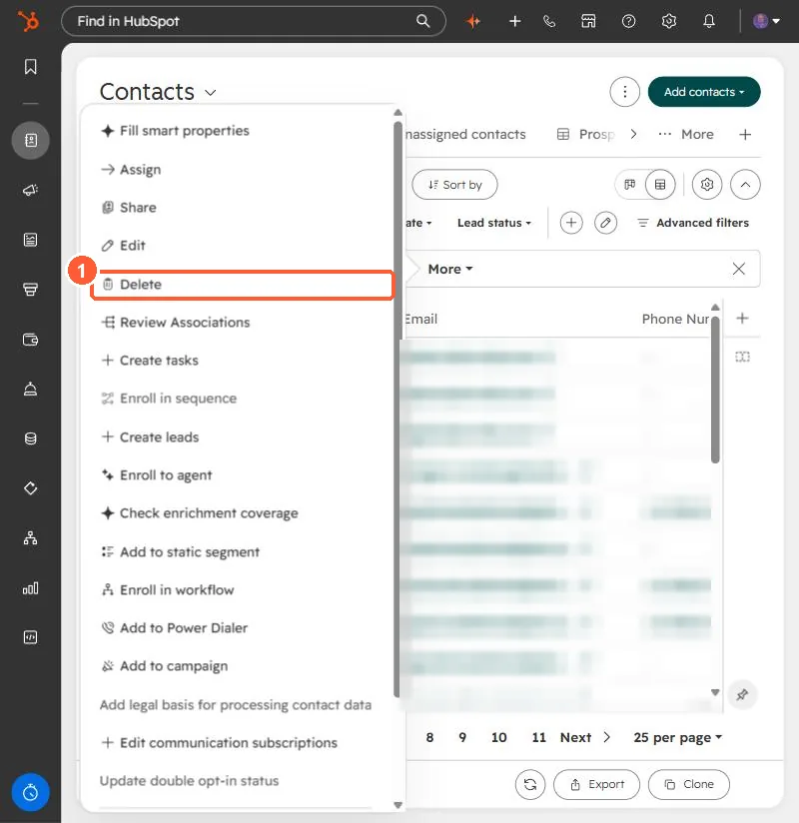The width and height of the screenshot is (799, 823).
Task: Click the Sort by button
Action: tap(454, 184)
